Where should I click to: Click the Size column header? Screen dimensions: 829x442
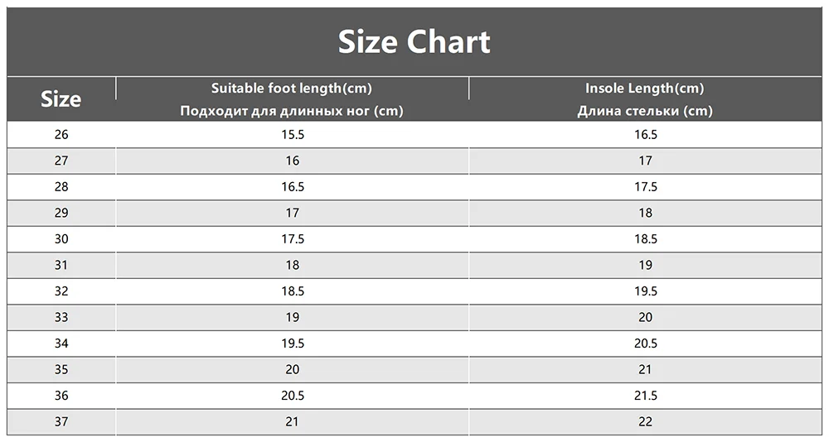61,99
